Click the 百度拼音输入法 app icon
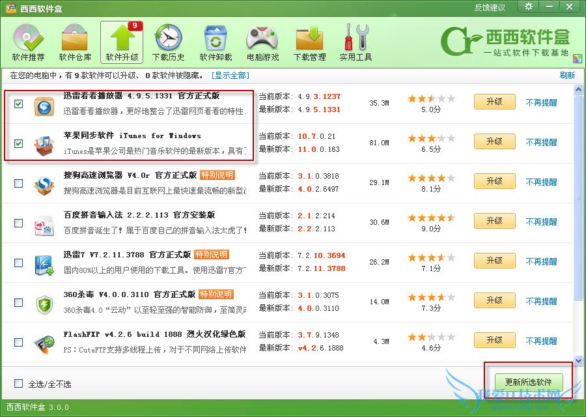The image size is (586, 417). [44, 225]
